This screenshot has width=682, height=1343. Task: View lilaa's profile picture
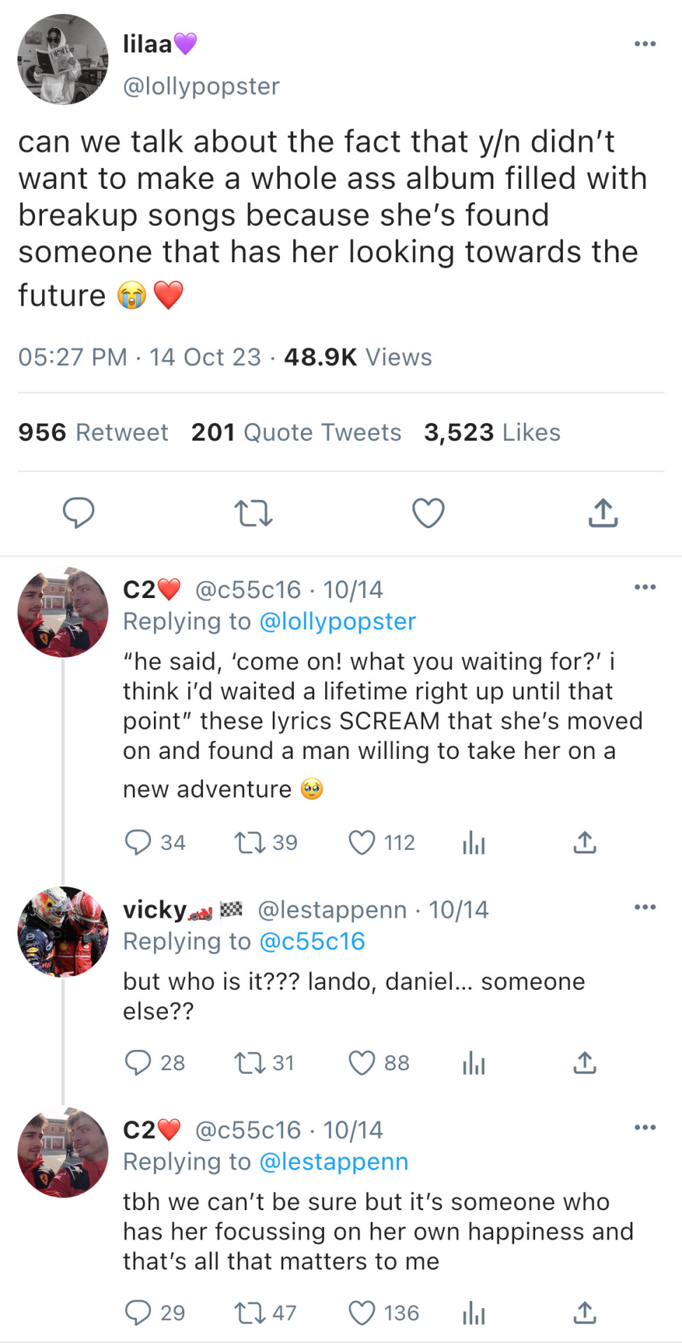[63, 59]
